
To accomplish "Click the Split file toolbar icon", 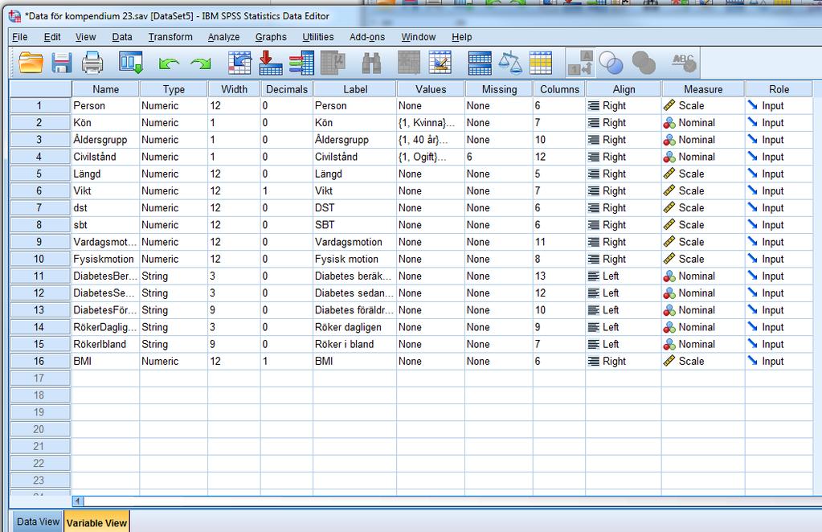I will [x=480, y=63].
